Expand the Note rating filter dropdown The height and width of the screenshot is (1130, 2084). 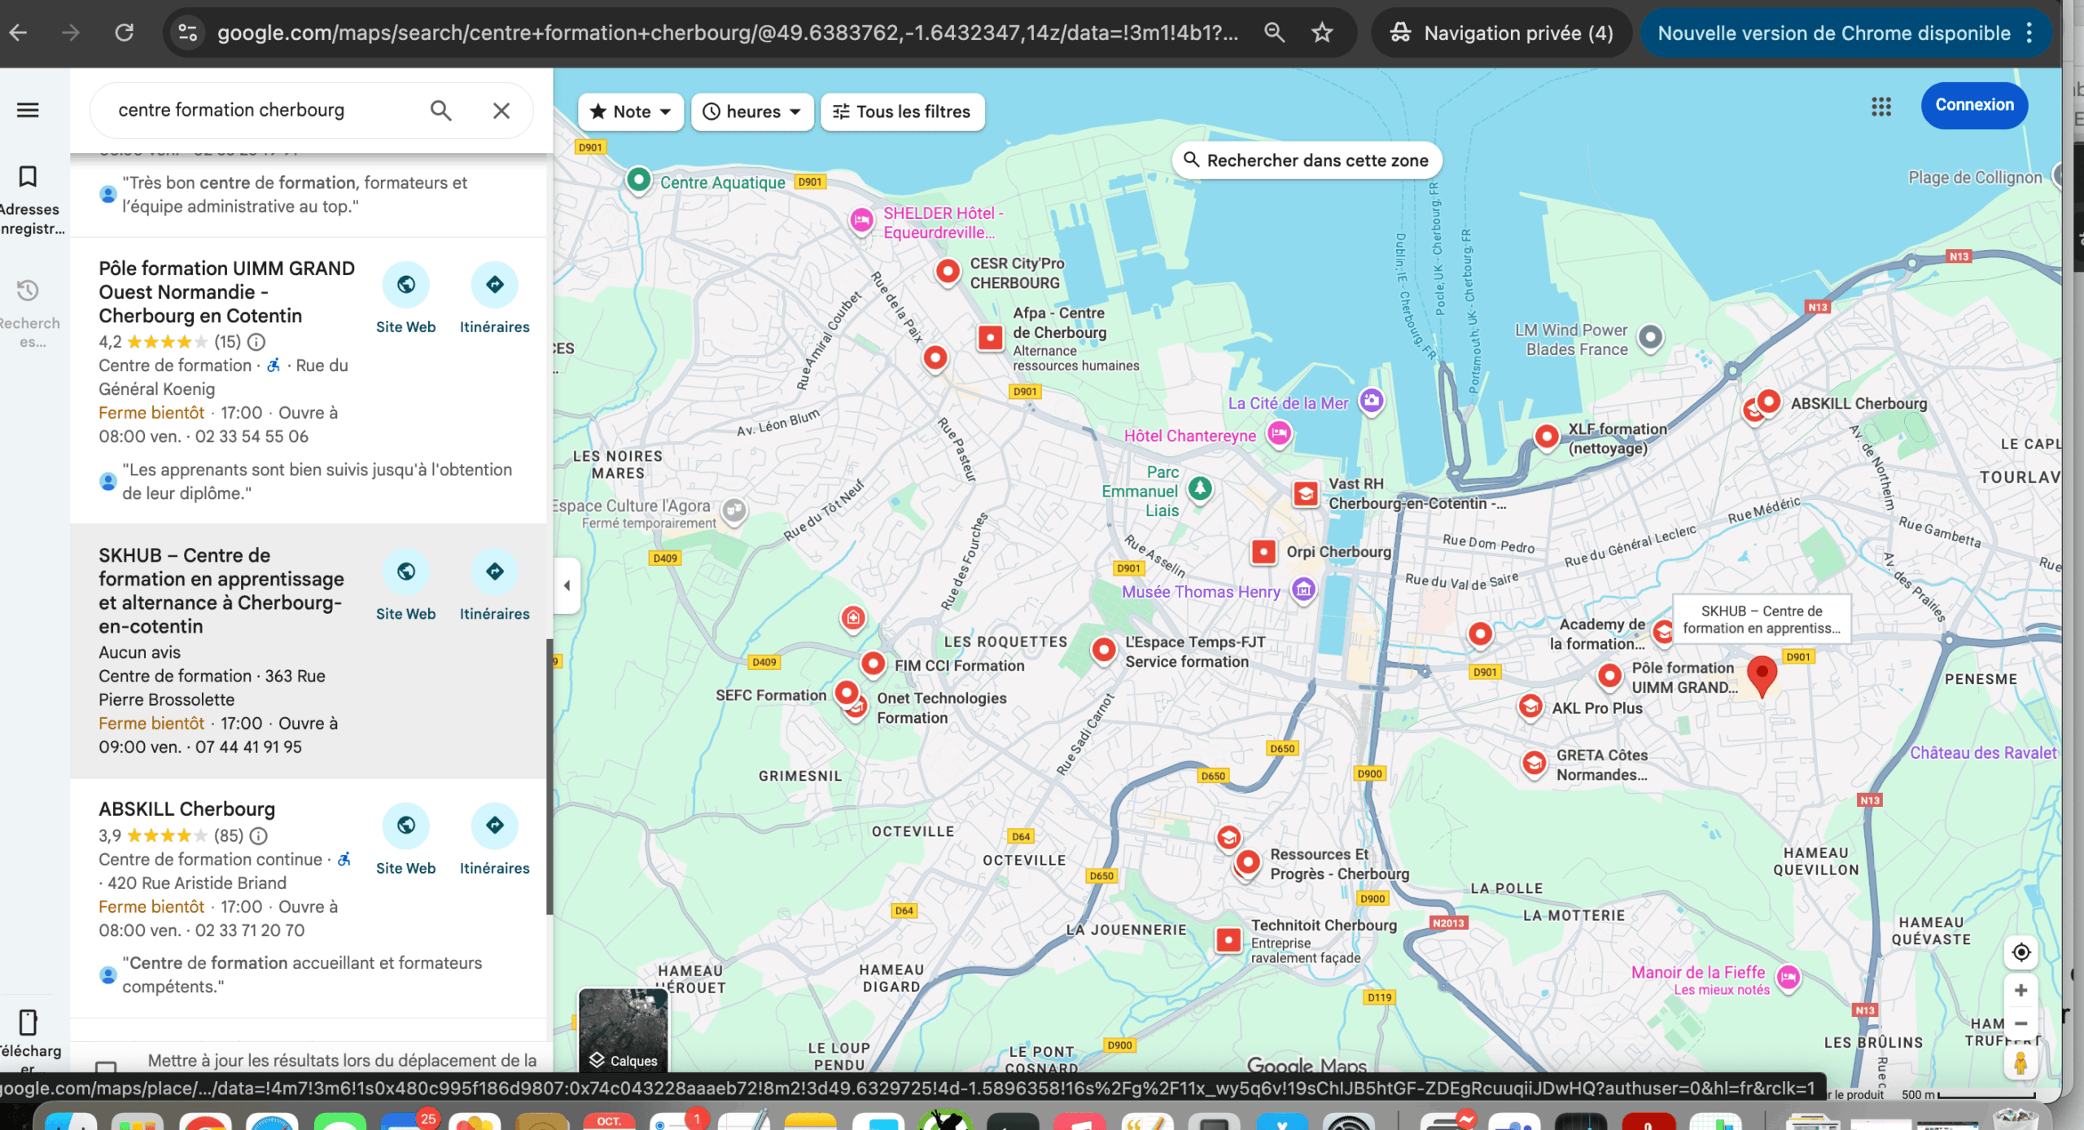click(630, 112)
